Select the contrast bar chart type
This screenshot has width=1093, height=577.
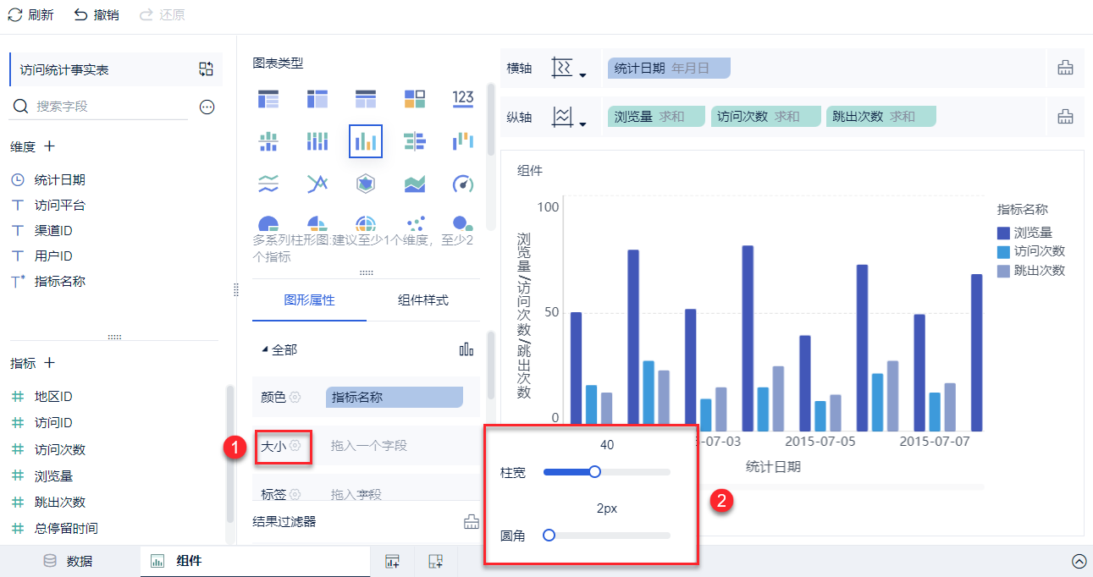pyautogui.click(x=415, y=141)
